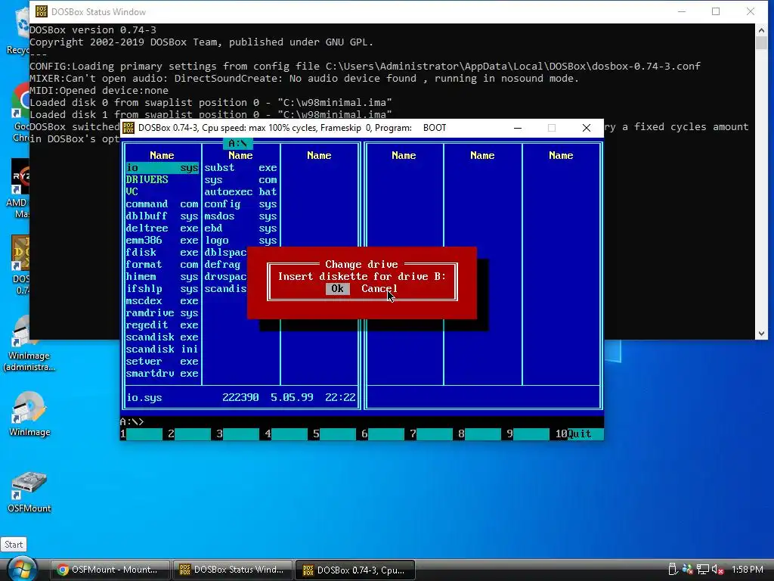Select emm386.exe file row

tap(162, 240)
